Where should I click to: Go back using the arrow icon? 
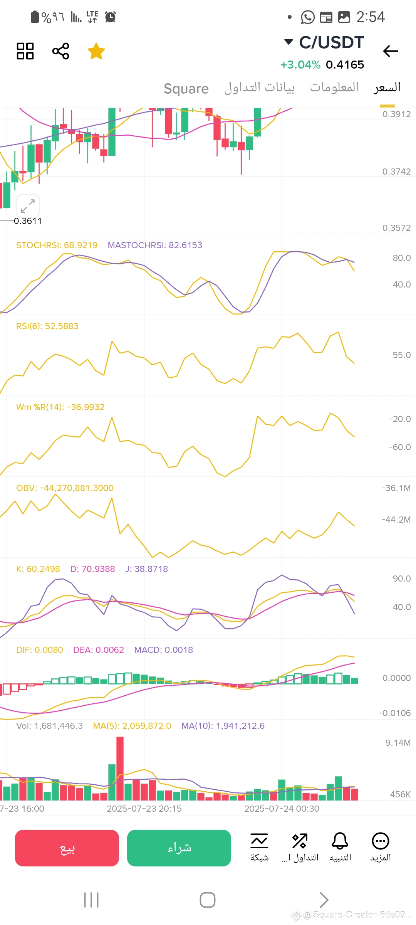point(391,51)
